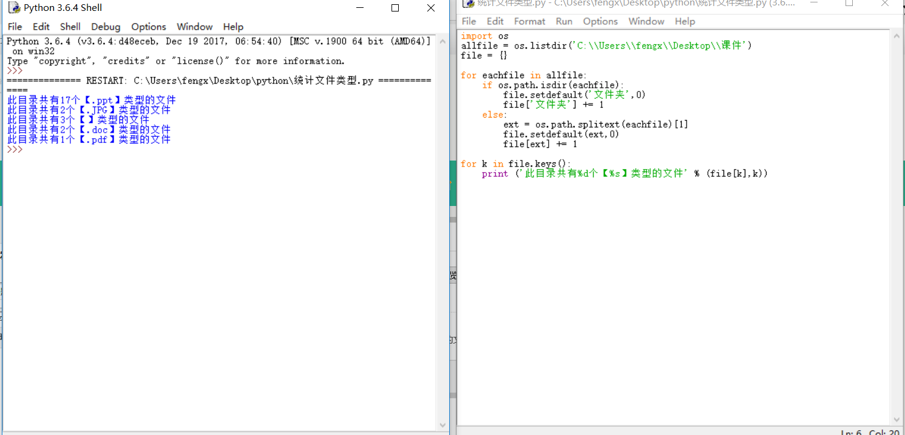Open the Help menu in the editor

pos(685,21)
